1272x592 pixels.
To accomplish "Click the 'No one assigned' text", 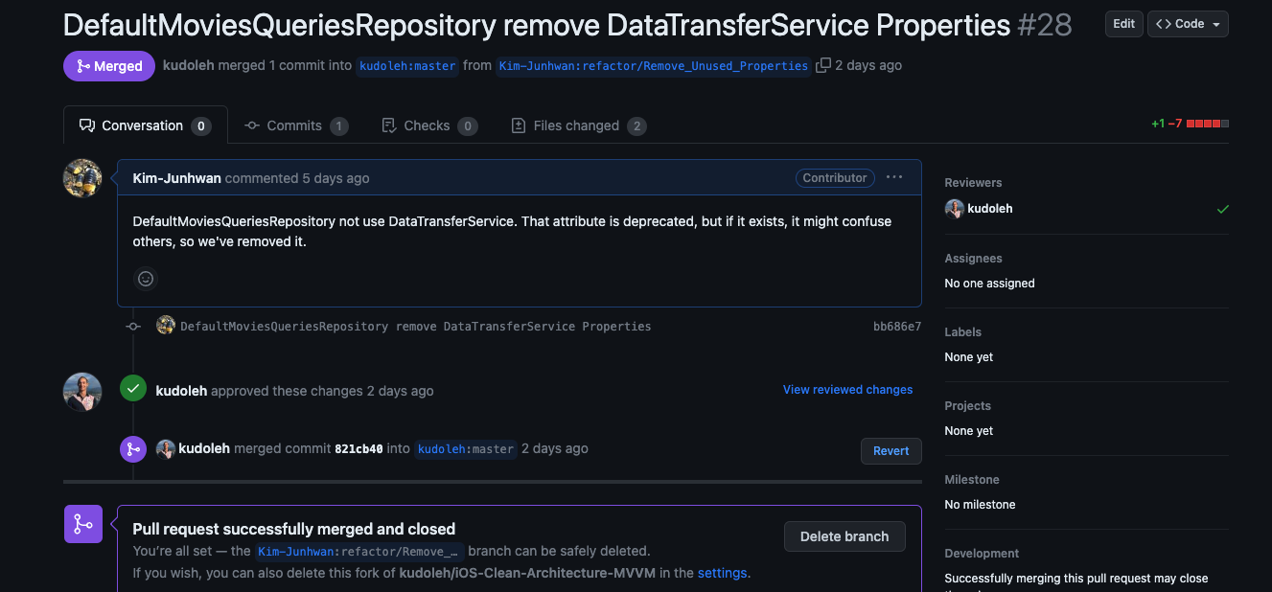I will click(989, 284).
